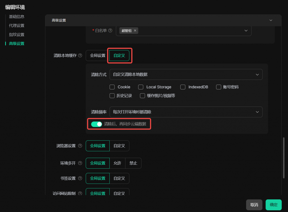The width and height of the screenshot is (288, 212).
Task: Click help icon beside 白名单 label
Action: point(110,31)
